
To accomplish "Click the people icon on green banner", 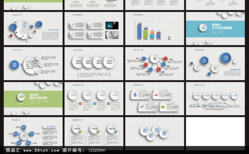I will click(21, 97).
